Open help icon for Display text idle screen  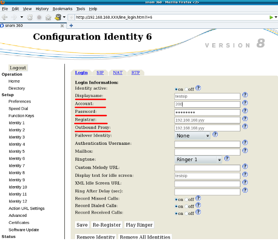[x=245, y=174]
